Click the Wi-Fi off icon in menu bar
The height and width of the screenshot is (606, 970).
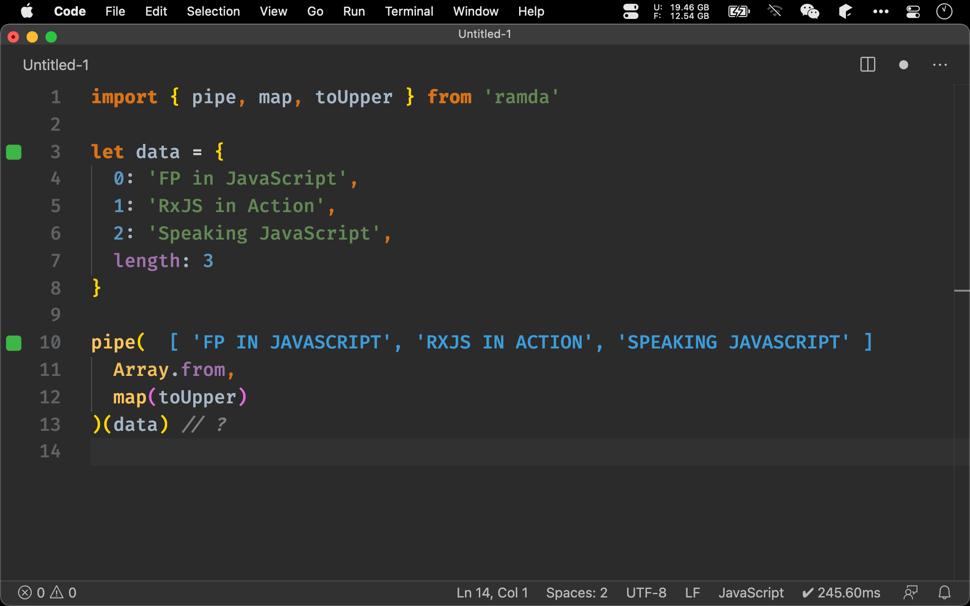775,11
